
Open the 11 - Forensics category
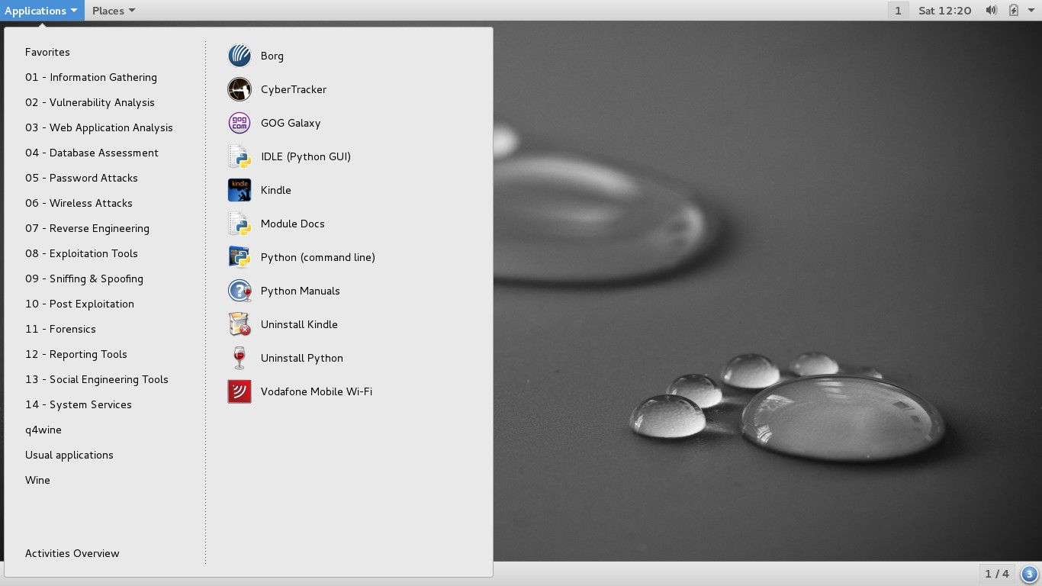[x=60, y=329]
